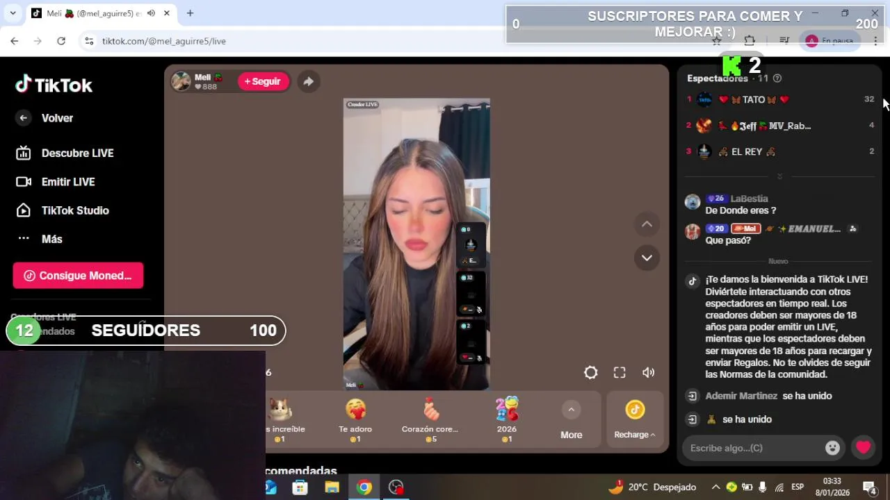Click Chrome profile 'En pausa' button
Viewport: 890px width, 500px height.
(x=830, y=41)
